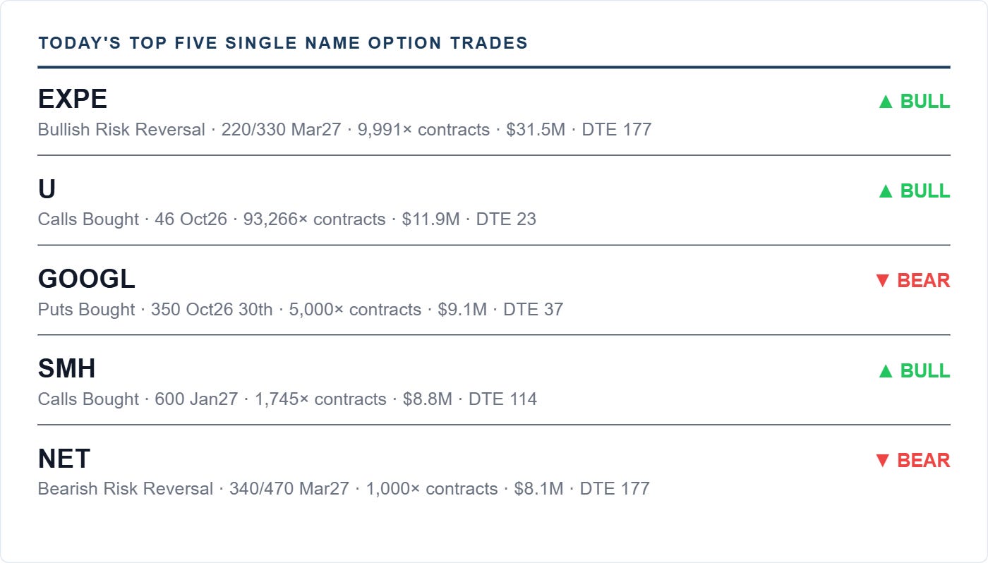Image resolution: width=988 pixels, height=563 pixels.
Task: Click the red BEAR badge for NET
Action: click(912, 461)
